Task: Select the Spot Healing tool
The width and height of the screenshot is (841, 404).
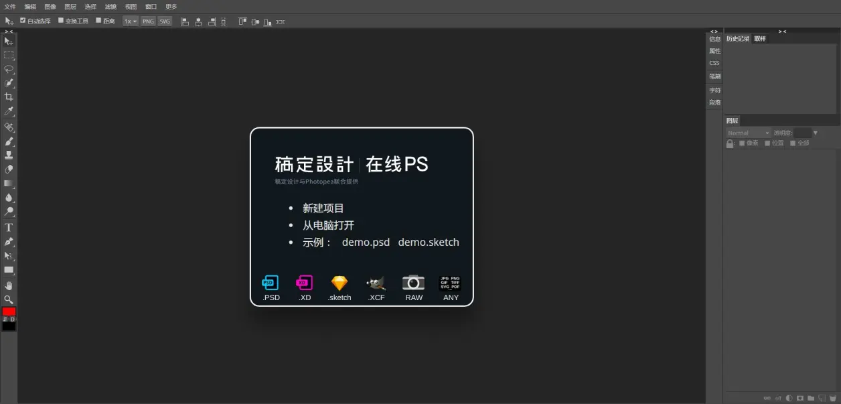Action: coord(9,127)
